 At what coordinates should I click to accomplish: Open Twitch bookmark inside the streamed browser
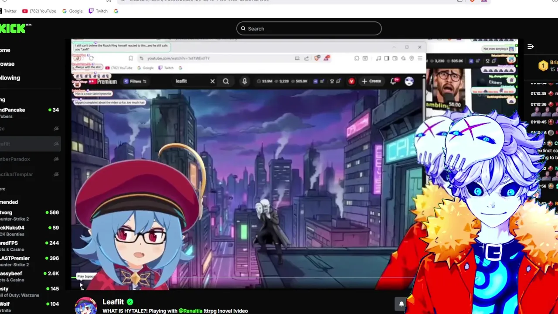pyautogui.click(x=166, y=68)
